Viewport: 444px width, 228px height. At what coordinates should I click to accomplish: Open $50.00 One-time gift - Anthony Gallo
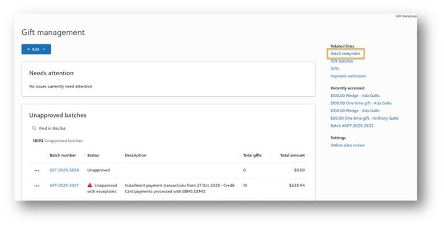pyautogui.click(x=364, y=118)
